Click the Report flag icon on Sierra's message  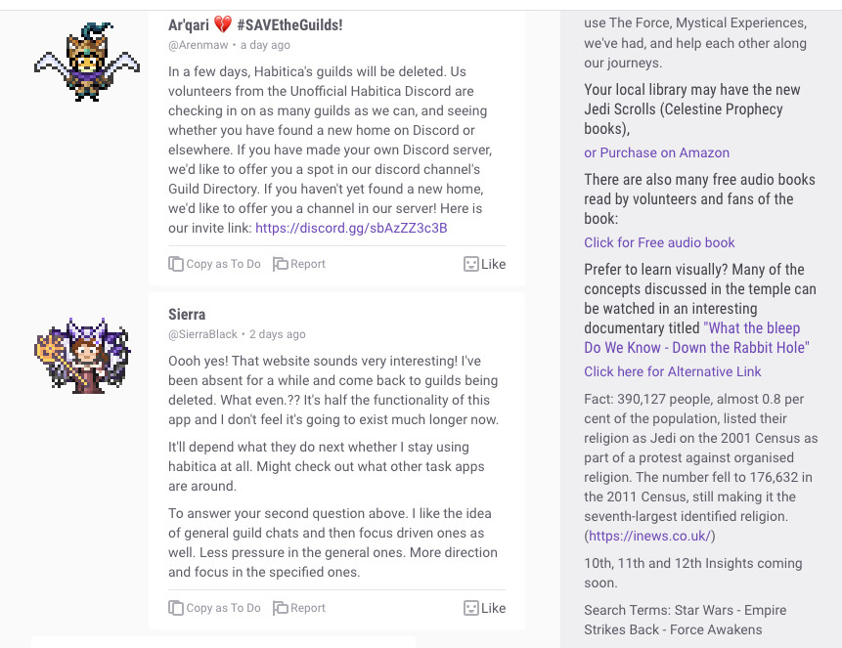(x=281, y=608)
